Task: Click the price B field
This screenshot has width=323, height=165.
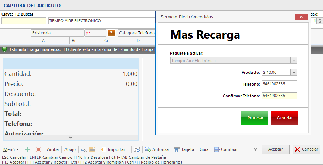Action: pyautogui.click(x=86, y=41)
